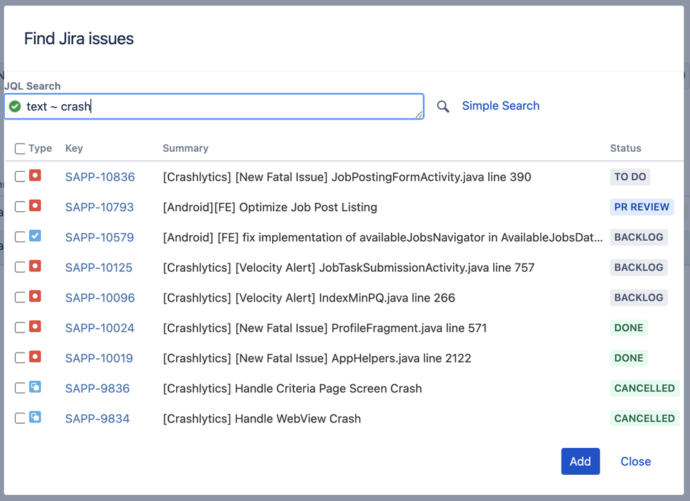The image size is (690, 501).
Task: Click the bug type icon for SAPP-10836
Action: point(35,176)
